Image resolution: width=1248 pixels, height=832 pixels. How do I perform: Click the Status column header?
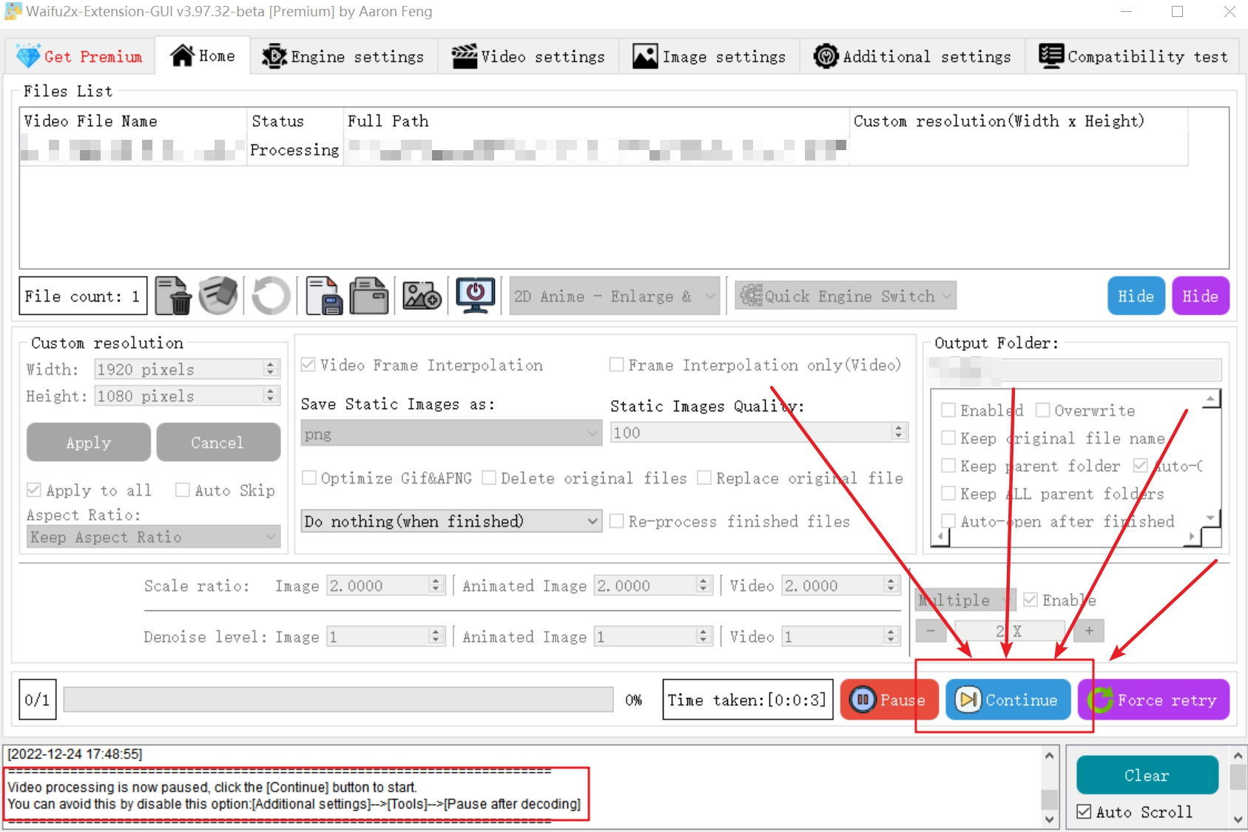295,121
